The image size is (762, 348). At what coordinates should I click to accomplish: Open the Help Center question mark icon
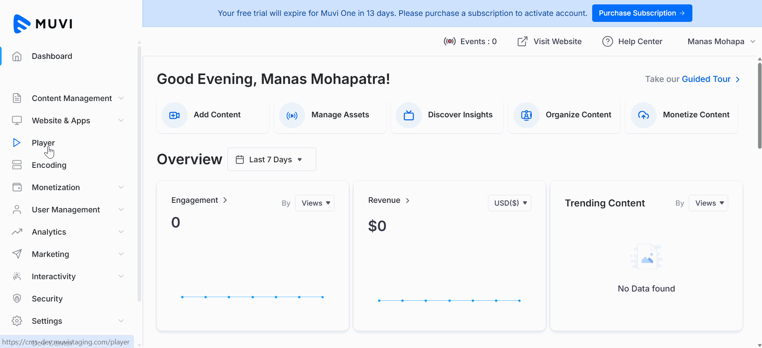pyautogui.click(x=607, y=41)
